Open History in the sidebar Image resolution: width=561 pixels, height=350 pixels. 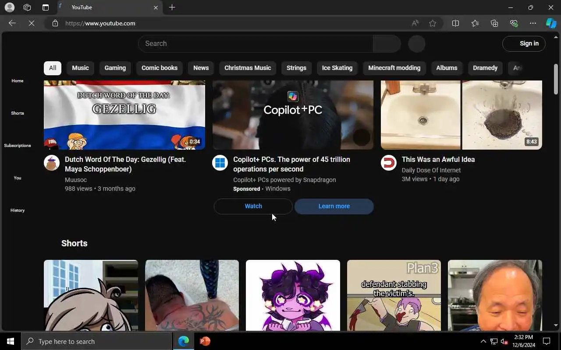[x=18, y=210]
